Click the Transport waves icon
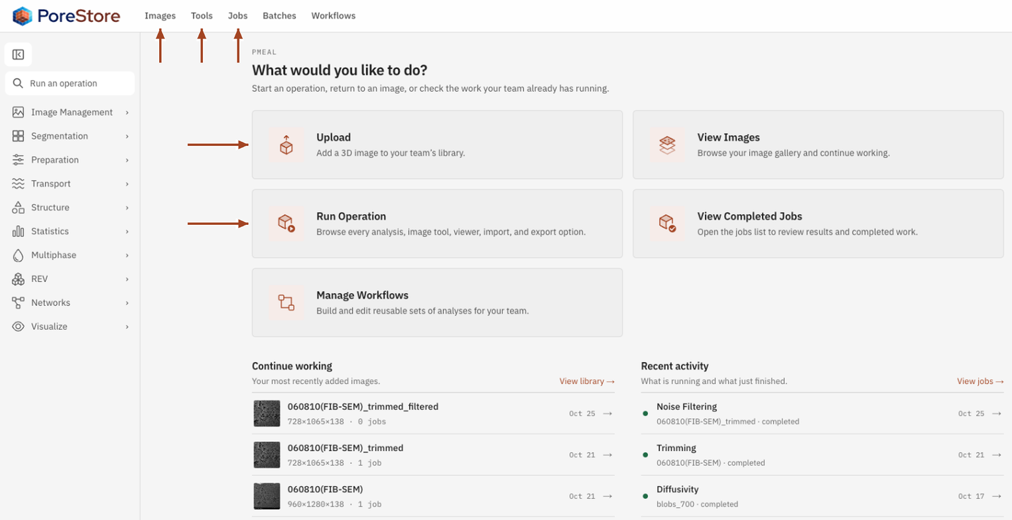 click(19, 184)
